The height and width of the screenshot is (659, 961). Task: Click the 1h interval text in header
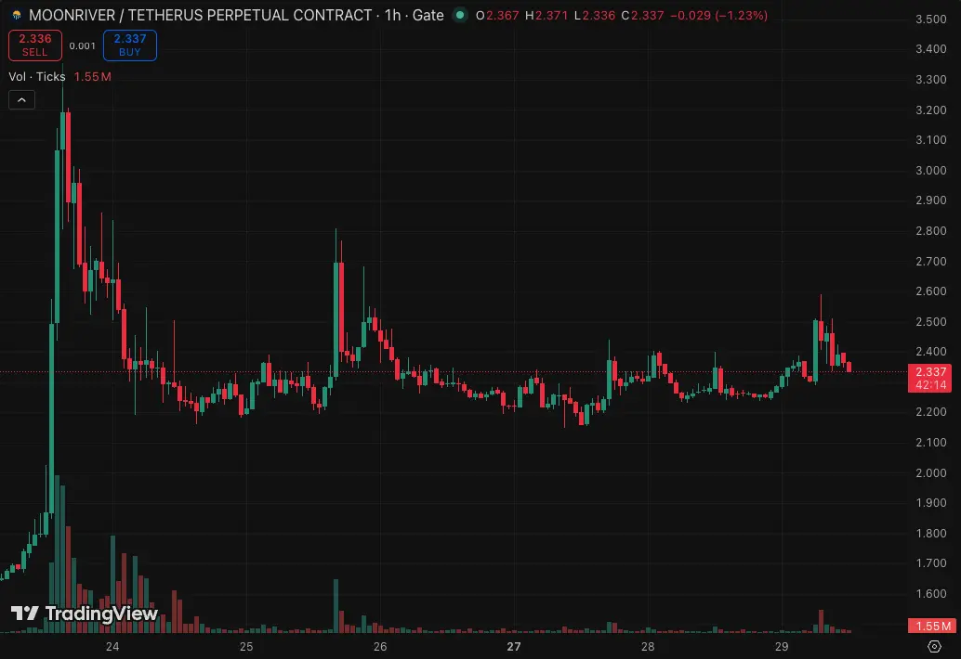tap(392, 15)
